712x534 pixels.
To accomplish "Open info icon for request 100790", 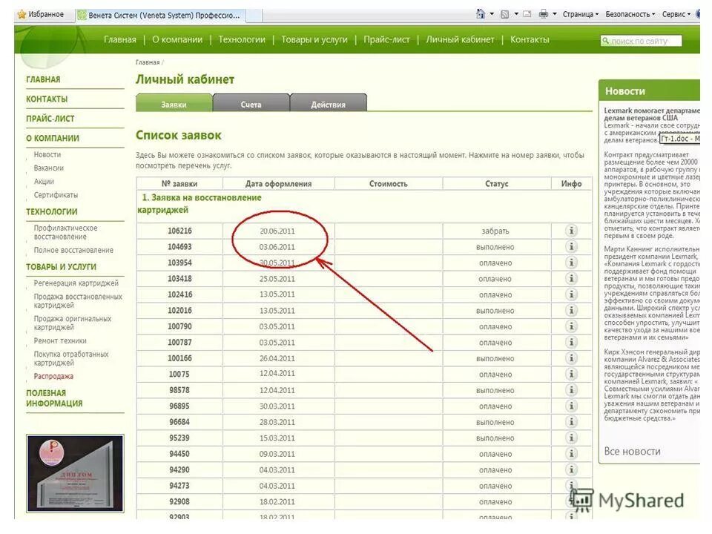I will coord(571,326).
